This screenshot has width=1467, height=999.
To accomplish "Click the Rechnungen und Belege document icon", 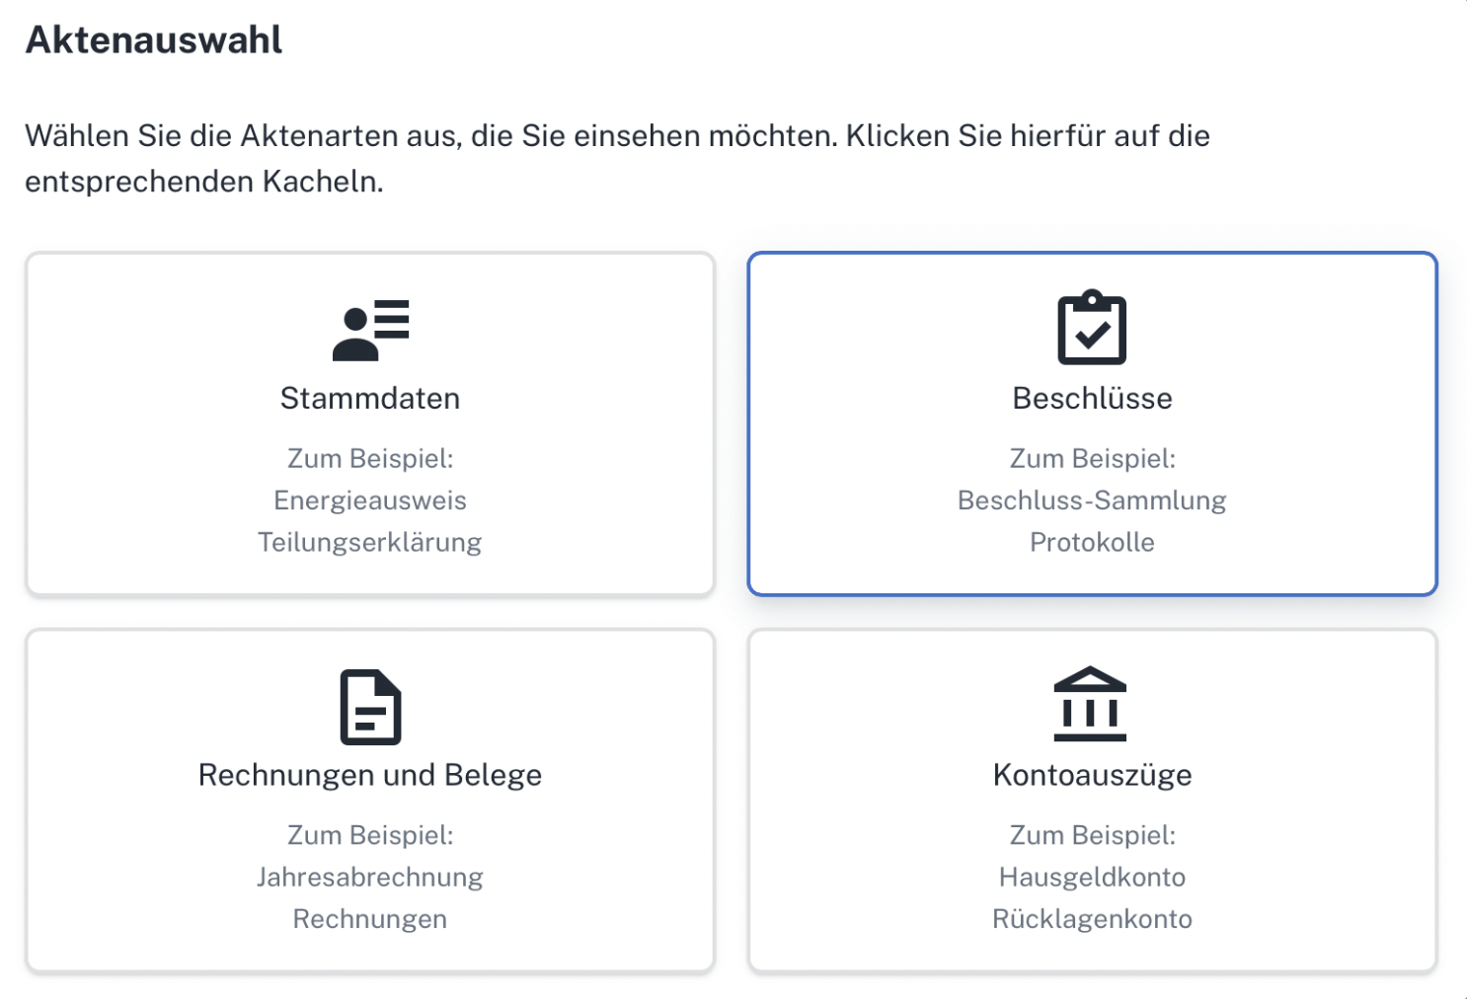I will 370,707.
